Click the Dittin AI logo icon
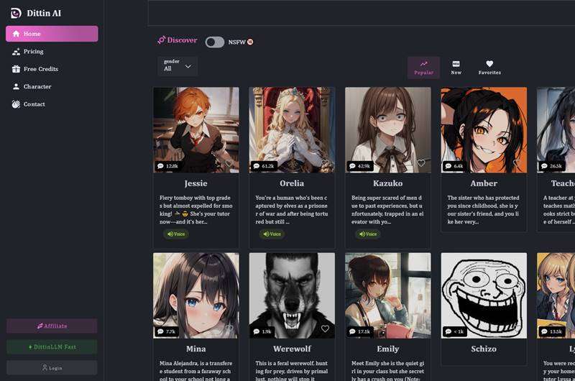This screenshot has width=575, height=381. pyautogui.click(x=16, y=13)
